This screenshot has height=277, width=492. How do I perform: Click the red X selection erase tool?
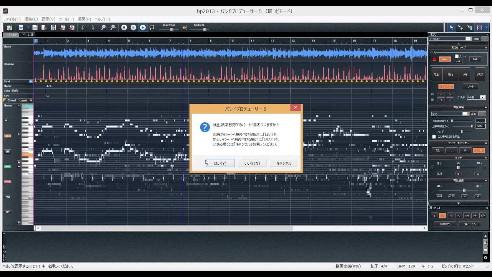click(479, 27)
